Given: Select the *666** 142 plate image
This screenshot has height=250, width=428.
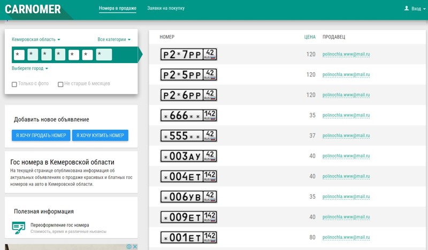Looking at the screenshot, I should (x=188, y=115).
